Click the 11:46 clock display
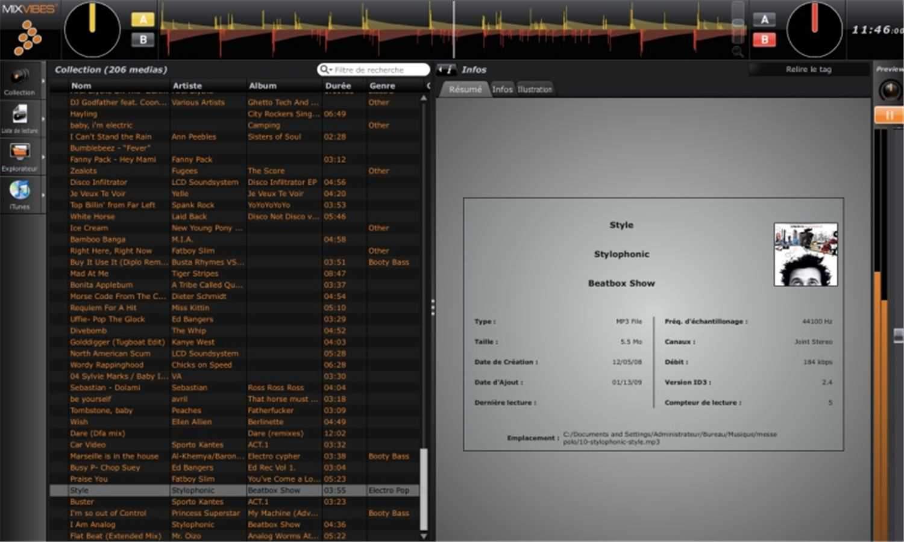Image resolution: width=904 pixels, height=542 pixels. coord(877,30)
